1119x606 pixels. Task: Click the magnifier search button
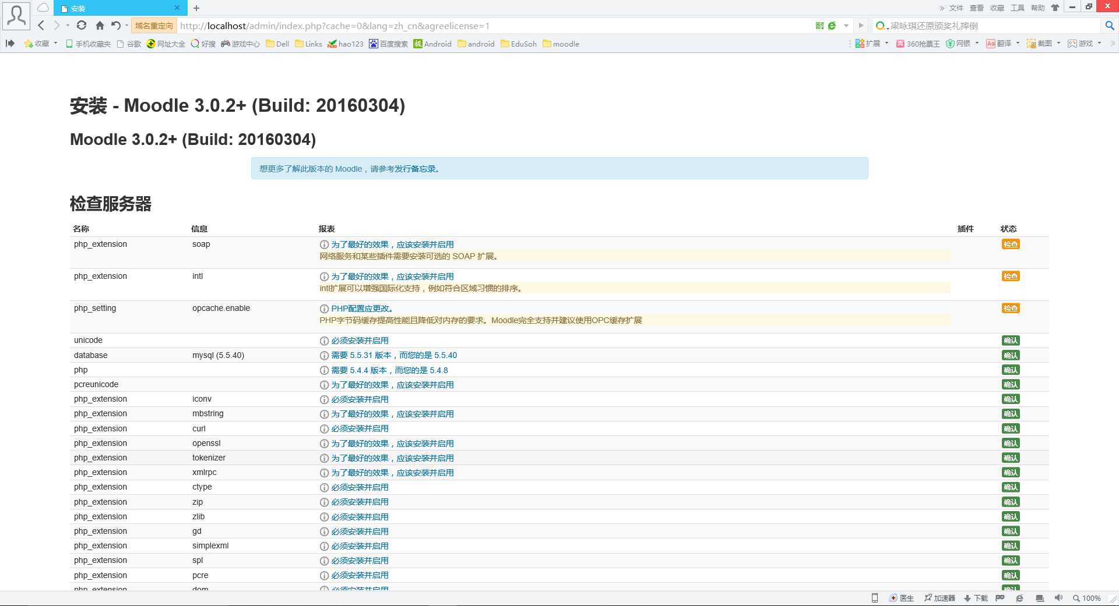pos(1110,26)
